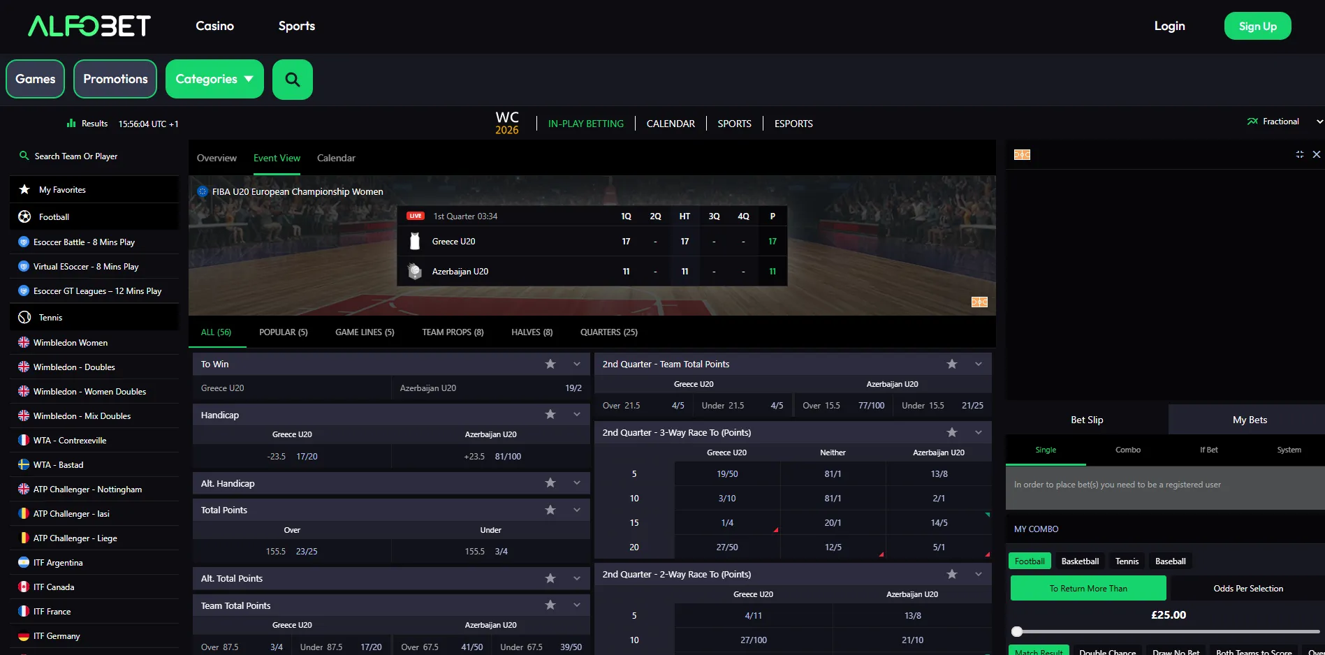
Task: Switch to the Event View tab
Action: (x=277, y=158)
